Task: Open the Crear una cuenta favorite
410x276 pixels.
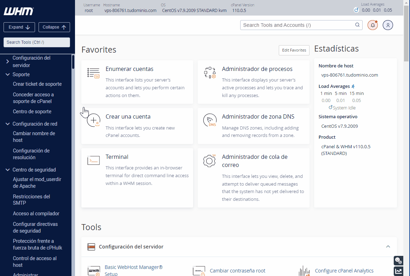Action: tap(128, 116)
